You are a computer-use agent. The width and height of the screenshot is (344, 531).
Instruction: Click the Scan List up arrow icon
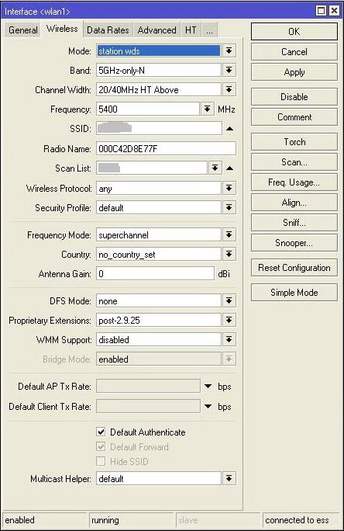tap(229, 168)
